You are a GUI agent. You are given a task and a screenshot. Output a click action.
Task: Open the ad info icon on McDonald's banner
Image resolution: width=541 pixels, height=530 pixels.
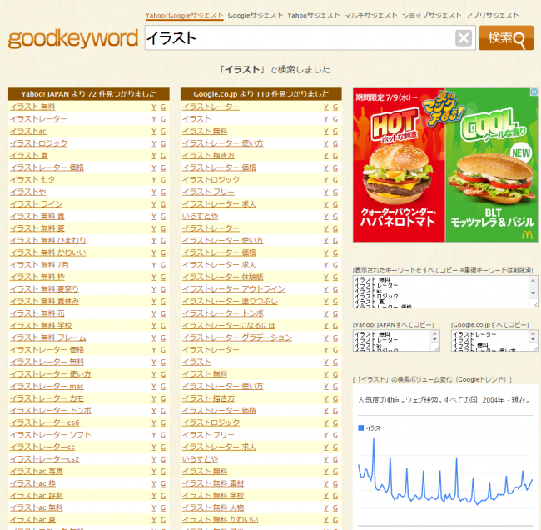click(534, 92)
